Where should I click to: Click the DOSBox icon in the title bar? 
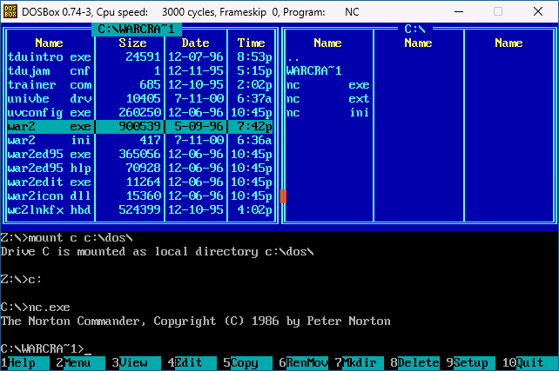coord(10,12)
